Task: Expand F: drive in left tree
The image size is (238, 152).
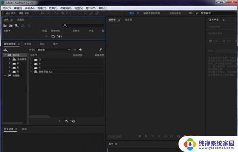Action: 9,71
